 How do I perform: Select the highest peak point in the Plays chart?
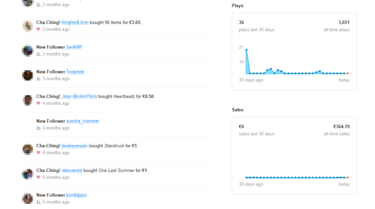tap(246, 50)
